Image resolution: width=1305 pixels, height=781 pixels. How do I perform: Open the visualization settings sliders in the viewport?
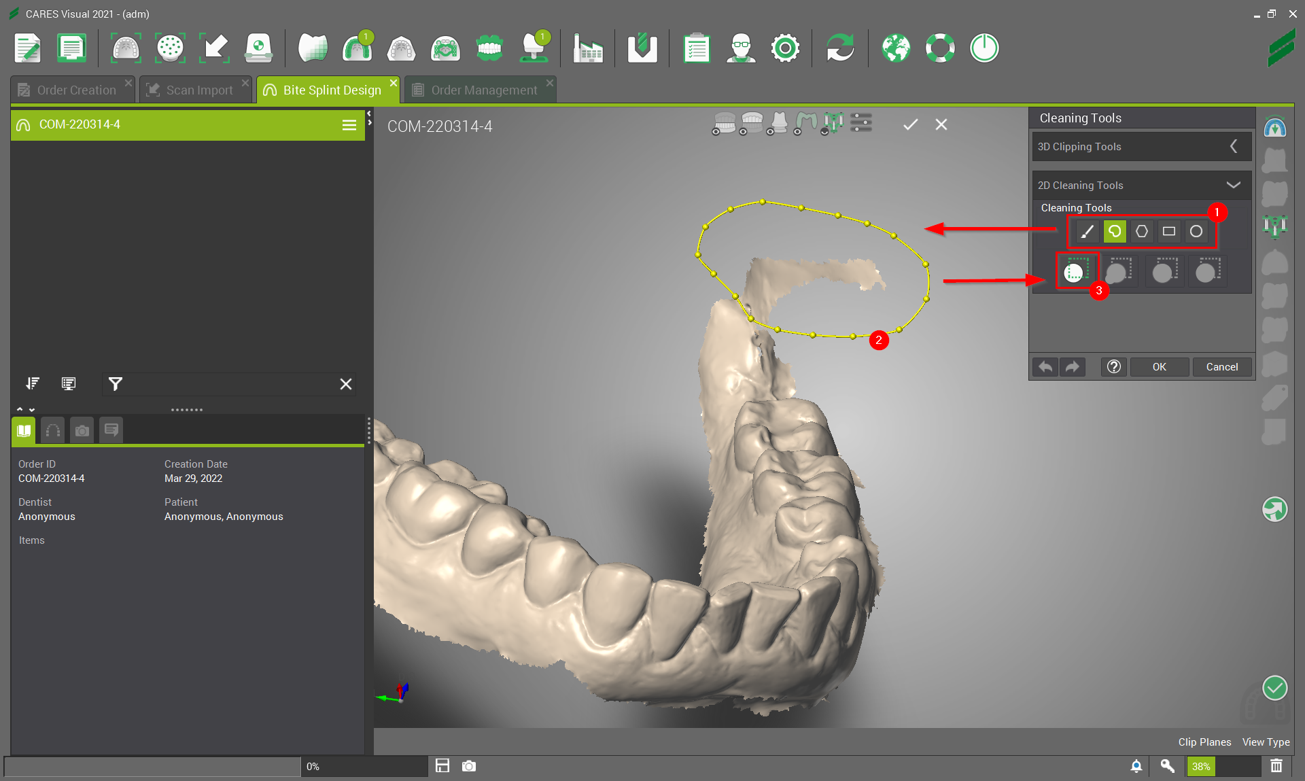(x=861, y=124)
